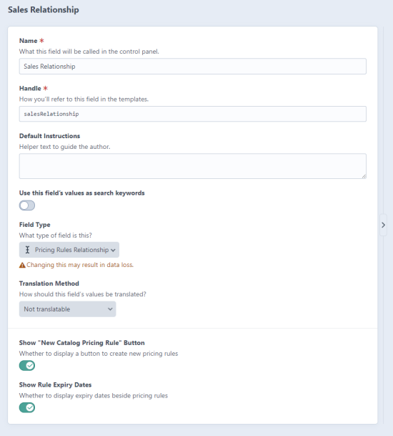Click 'Whether to display expiry dates' description
Screen dimensions: 393x436
tap(94, 396)
